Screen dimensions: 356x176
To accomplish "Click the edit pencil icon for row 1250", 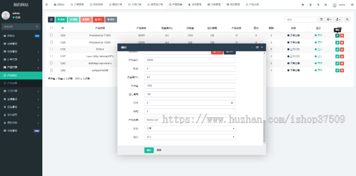I will coord(337,36).
